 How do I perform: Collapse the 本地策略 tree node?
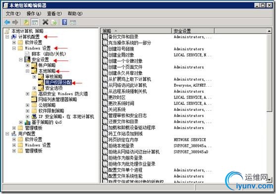click(x=28, y=71)
